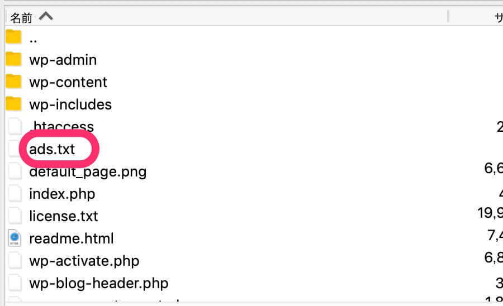Click the wp-blog-header.php file icon
This screenshot has width=503, height=306.
point(14,283)
